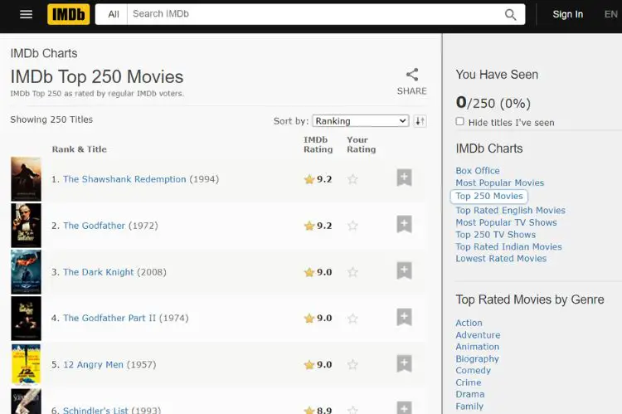
Task: Browse the Action genre
Action: (469, 323)
